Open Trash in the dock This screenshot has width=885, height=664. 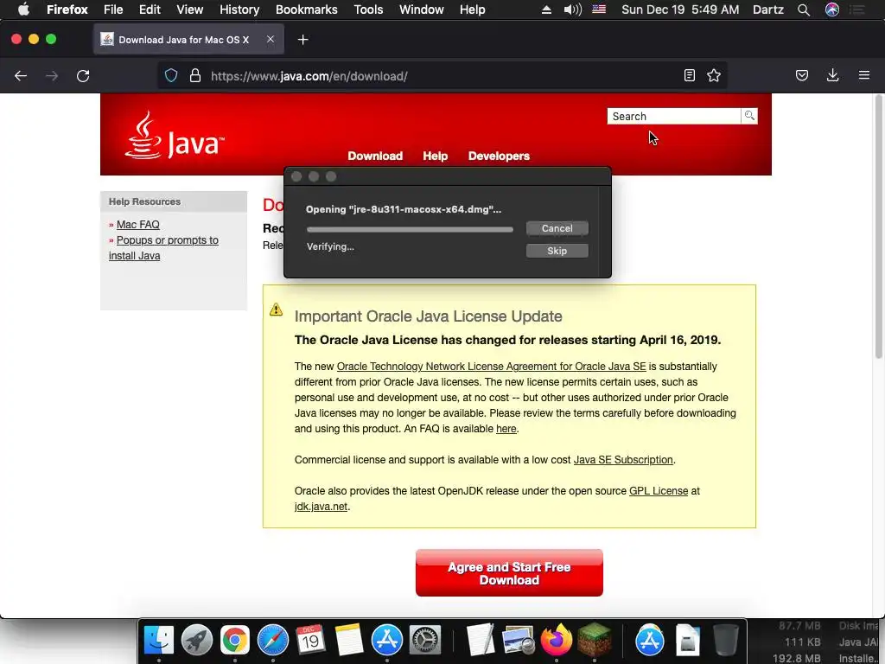point(725,640)
